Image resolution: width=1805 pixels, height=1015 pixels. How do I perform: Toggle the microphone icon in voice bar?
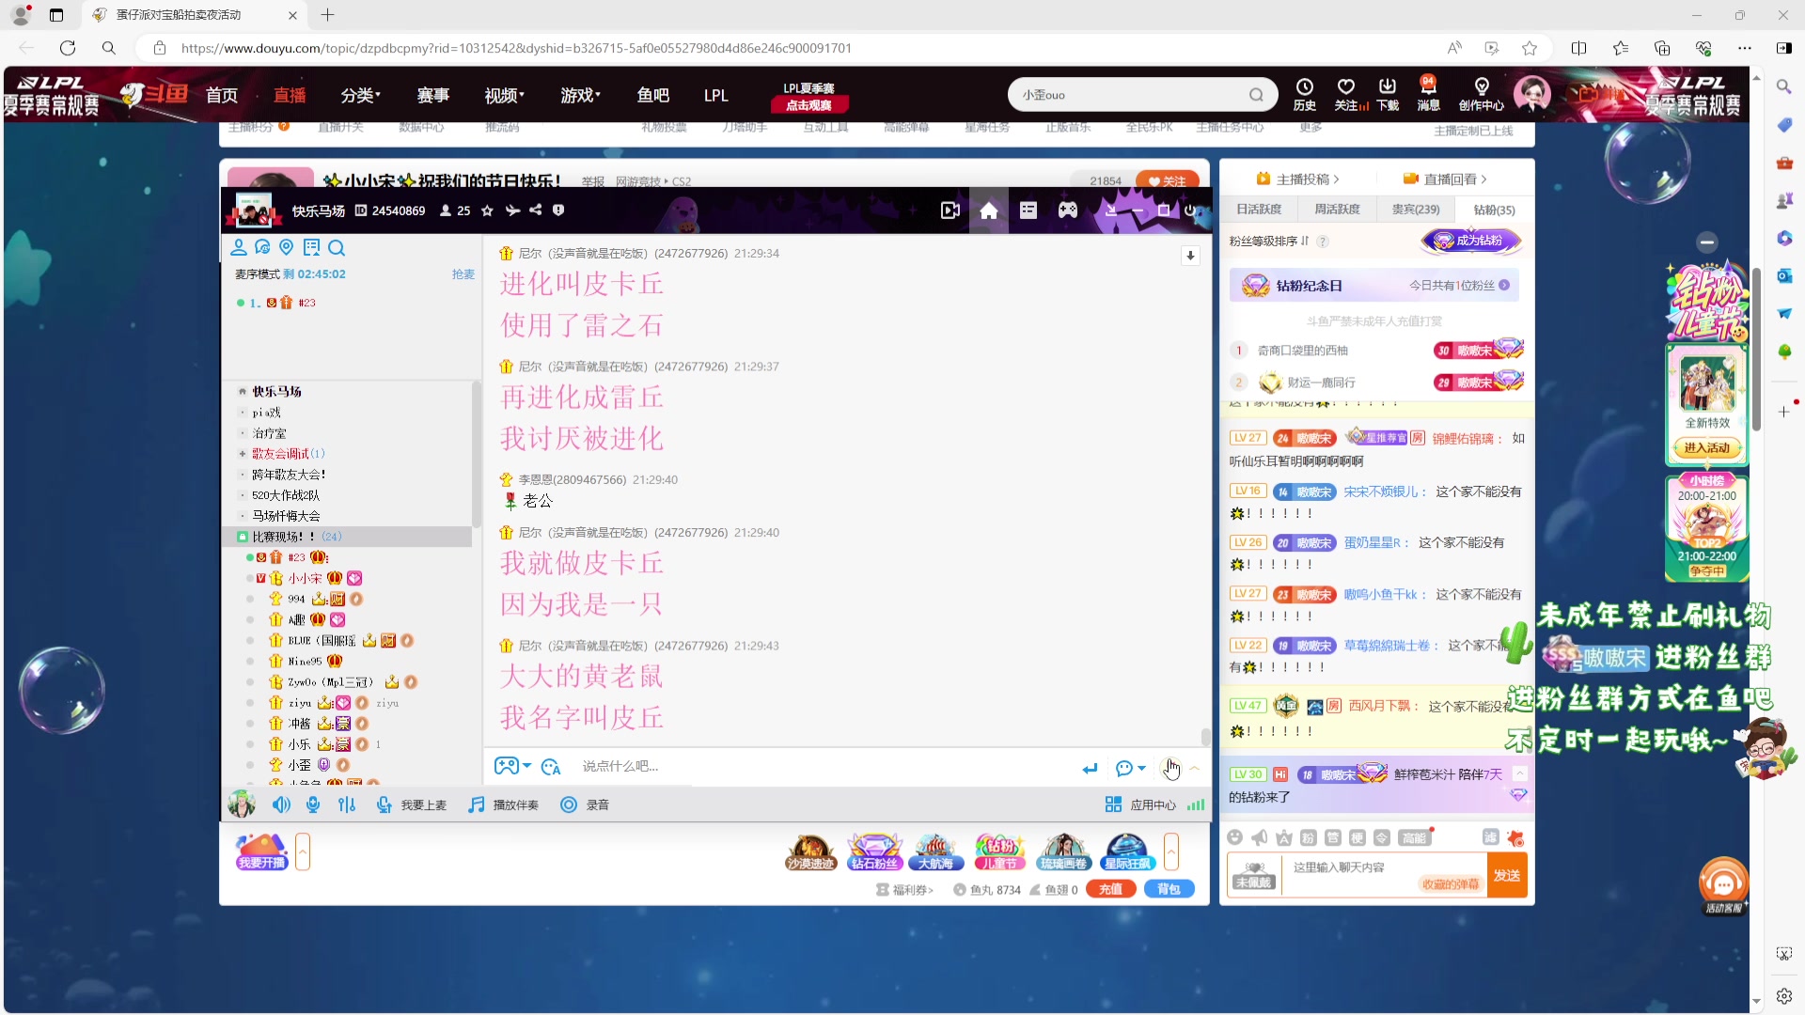[x=313, y=804]
